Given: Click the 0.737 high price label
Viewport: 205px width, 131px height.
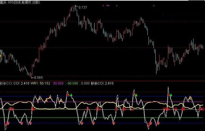Looking at the screenshot, I should (x=83, y=7).
